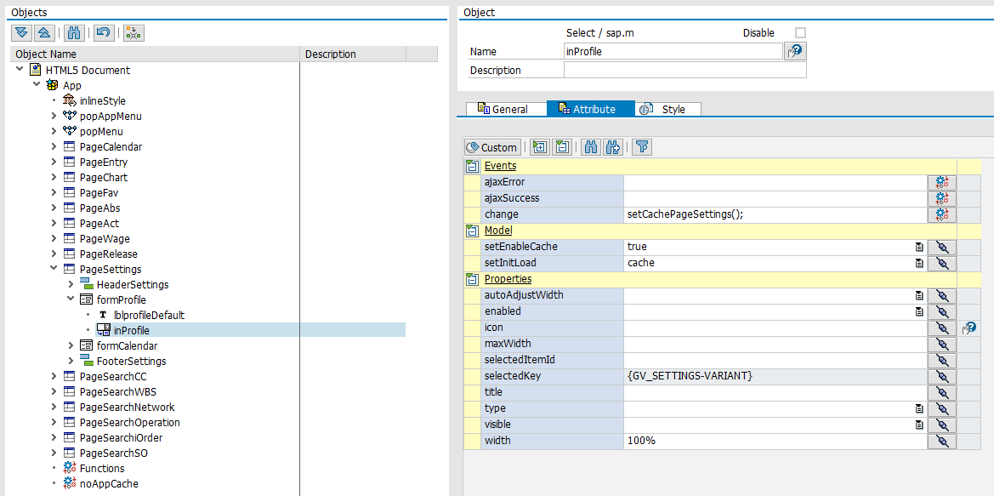The width and height of the screenshot is (994, 496).
Task: Click the binoculars Find icon in the Objects toolbar
Action: [74, 32]
